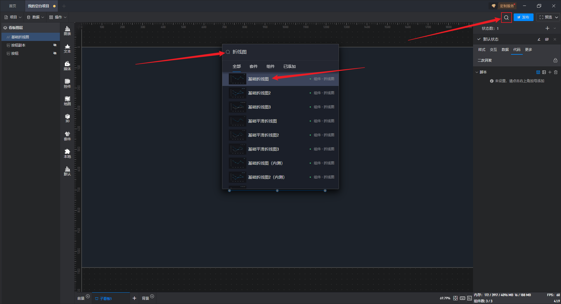
Task: Open the 数据 dropdown menu
Action: (x=35, y=17)
